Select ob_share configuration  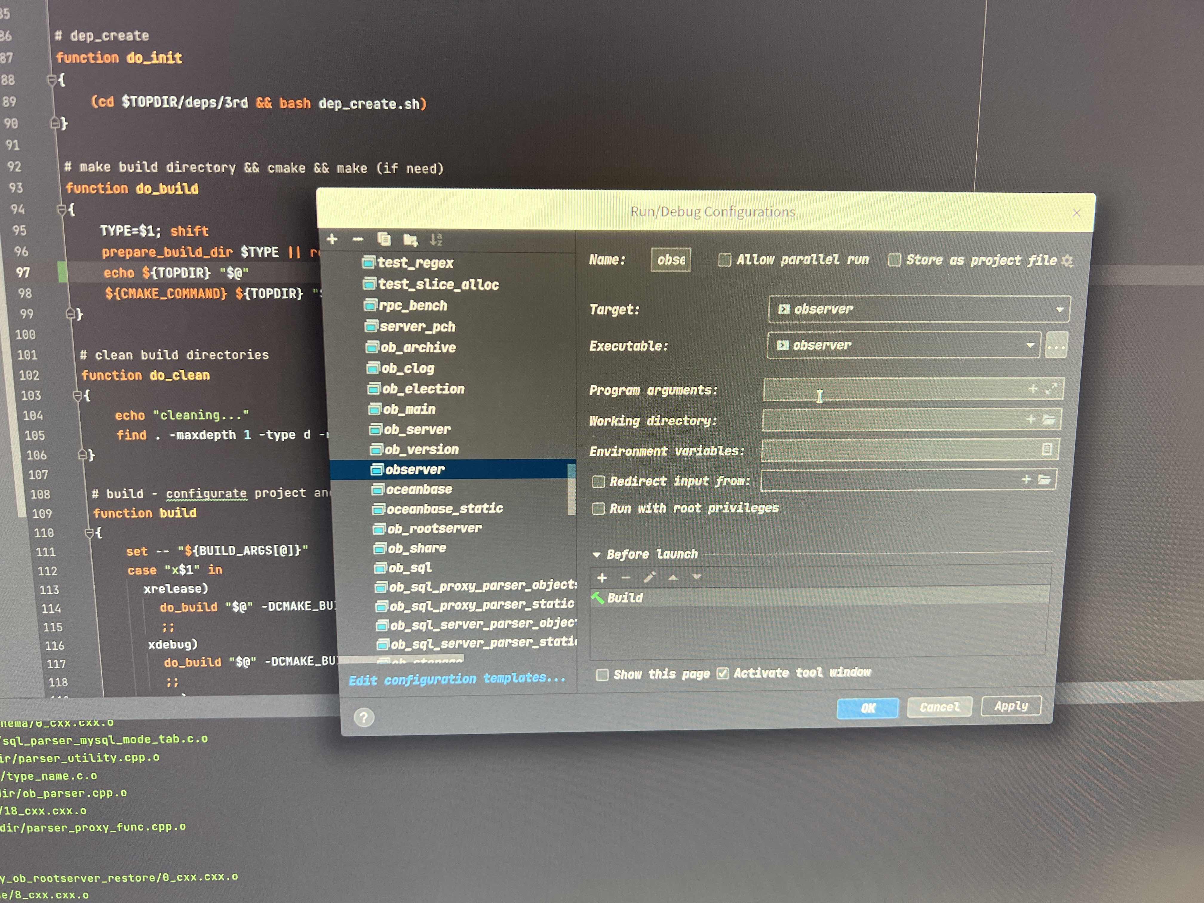tap(410, 548)
